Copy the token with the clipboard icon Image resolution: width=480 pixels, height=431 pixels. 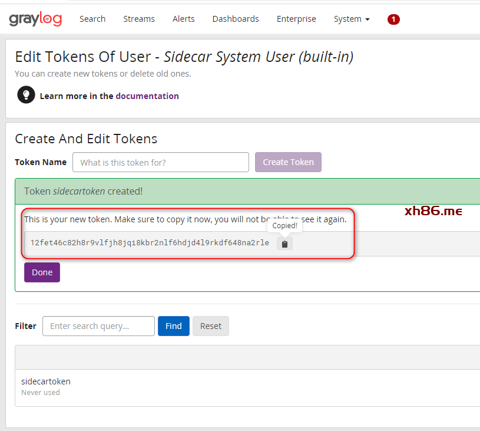(284, 244)
